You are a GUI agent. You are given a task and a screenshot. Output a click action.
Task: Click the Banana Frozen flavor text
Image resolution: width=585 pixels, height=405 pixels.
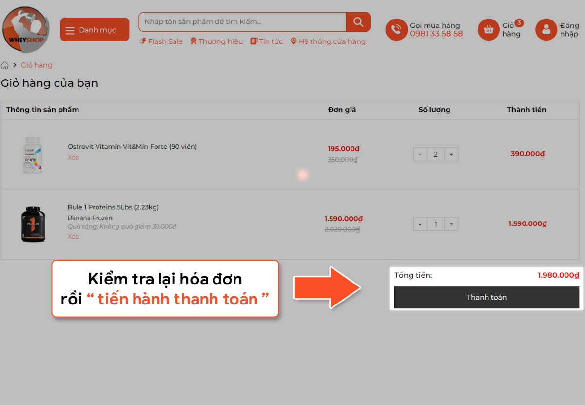click(90, 218)
